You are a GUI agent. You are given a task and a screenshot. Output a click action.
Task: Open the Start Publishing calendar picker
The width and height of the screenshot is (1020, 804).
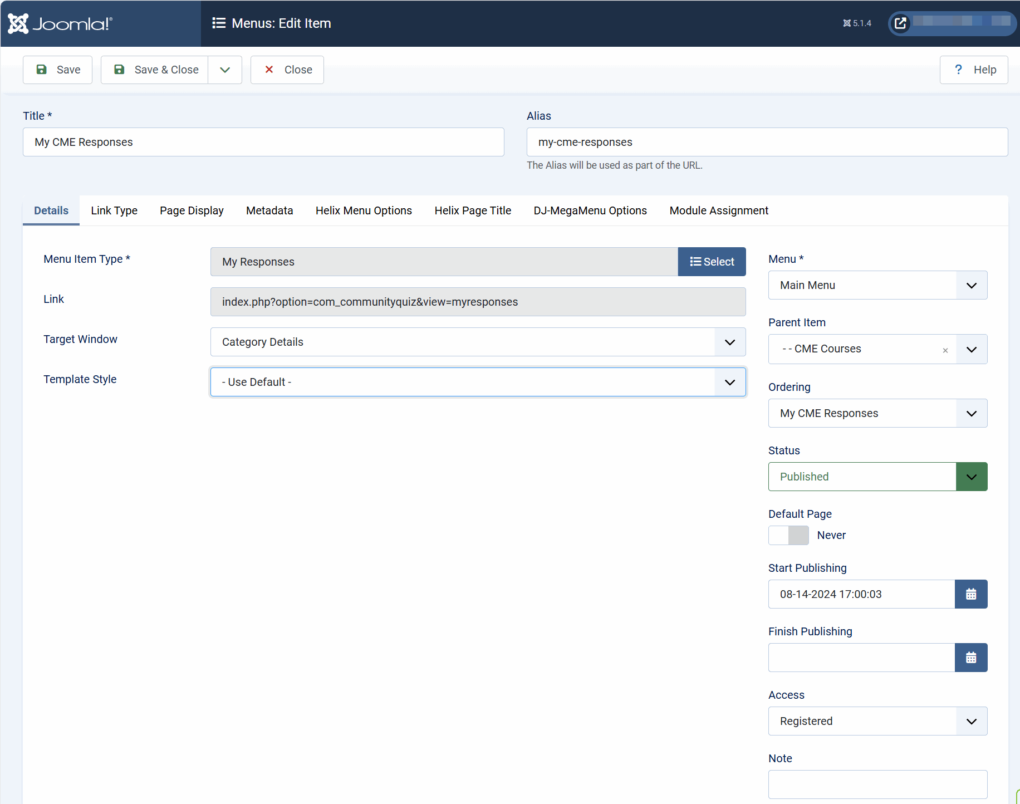pos(970,594)
